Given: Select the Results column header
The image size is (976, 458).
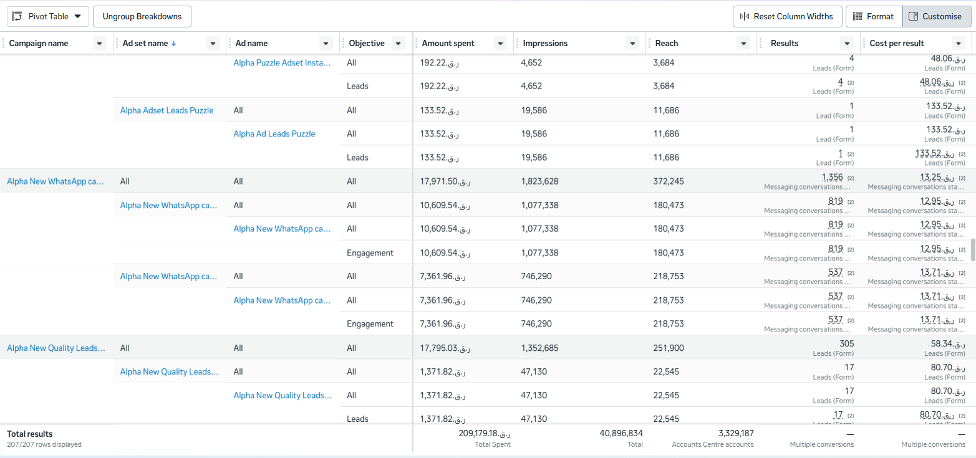Looking at the screenshot, I should click(x=784, y=44).
